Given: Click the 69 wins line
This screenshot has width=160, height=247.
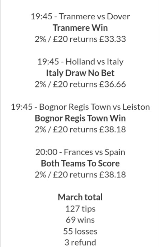Looking at the screenshot, I should tap(80, 220).
